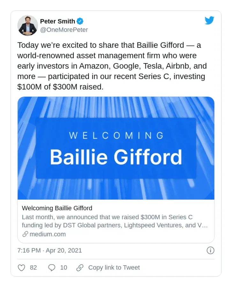Open replies via the speech bubble icon
The image size is (232, 287).
pyautogui.click(x=51, y=268)
